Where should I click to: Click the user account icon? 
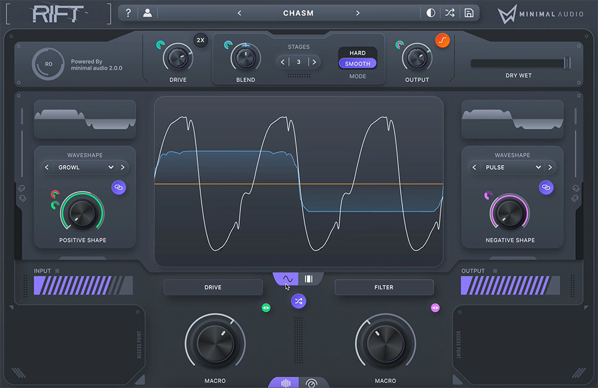click(147, 13)
